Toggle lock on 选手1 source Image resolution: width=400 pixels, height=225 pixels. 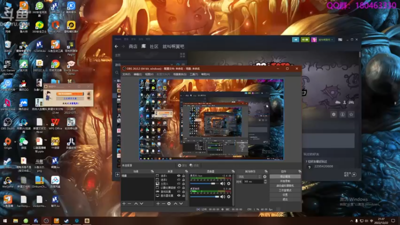(183, 176)
